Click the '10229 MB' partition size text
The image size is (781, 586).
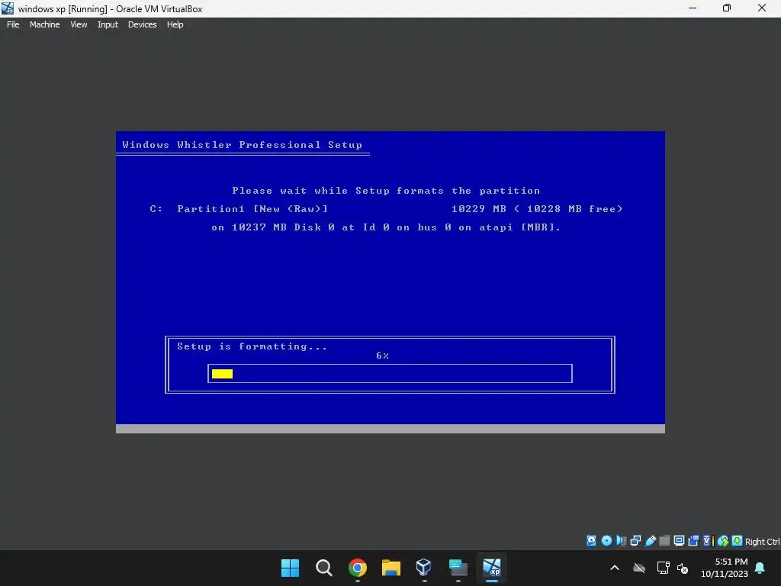pyautogui.click(x=479, y=209)
